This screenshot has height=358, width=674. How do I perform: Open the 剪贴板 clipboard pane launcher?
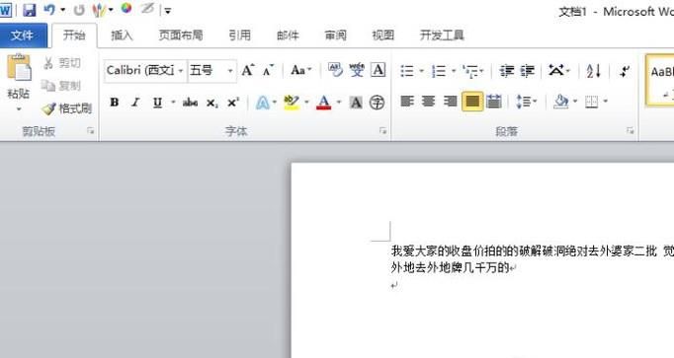[x=90, y=131]
